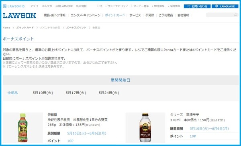The height and width of the screenshot is (146, 241).
Task: Open the アプリ link in top bar
Action: (34, 6)
